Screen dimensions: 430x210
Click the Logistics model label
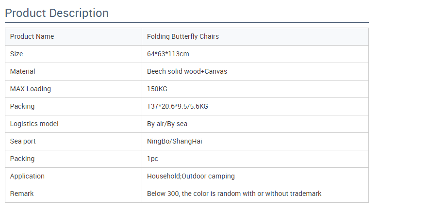click(x=34, y=124)
